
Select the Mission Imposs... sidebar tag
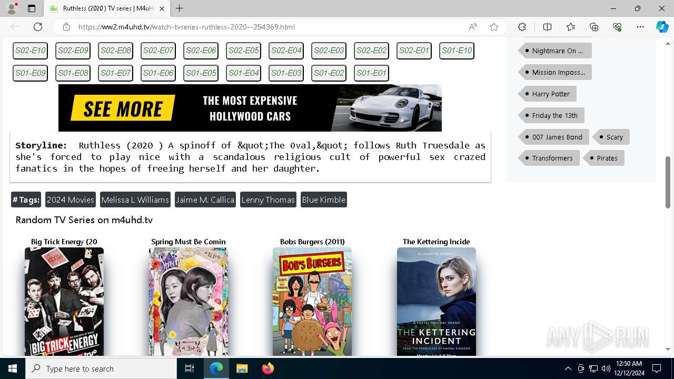click(x=555, y=72)
